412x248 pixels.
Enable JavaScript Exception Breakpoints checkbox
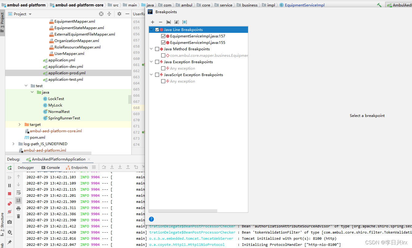157,75
